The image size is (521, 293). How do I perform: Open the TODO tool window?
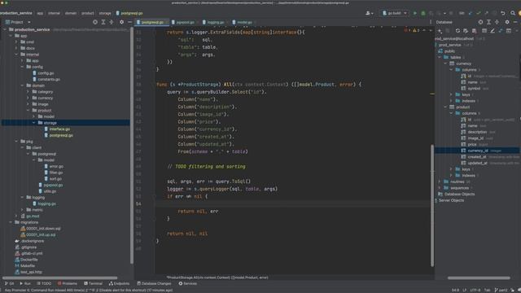click(x=44, y=283)
